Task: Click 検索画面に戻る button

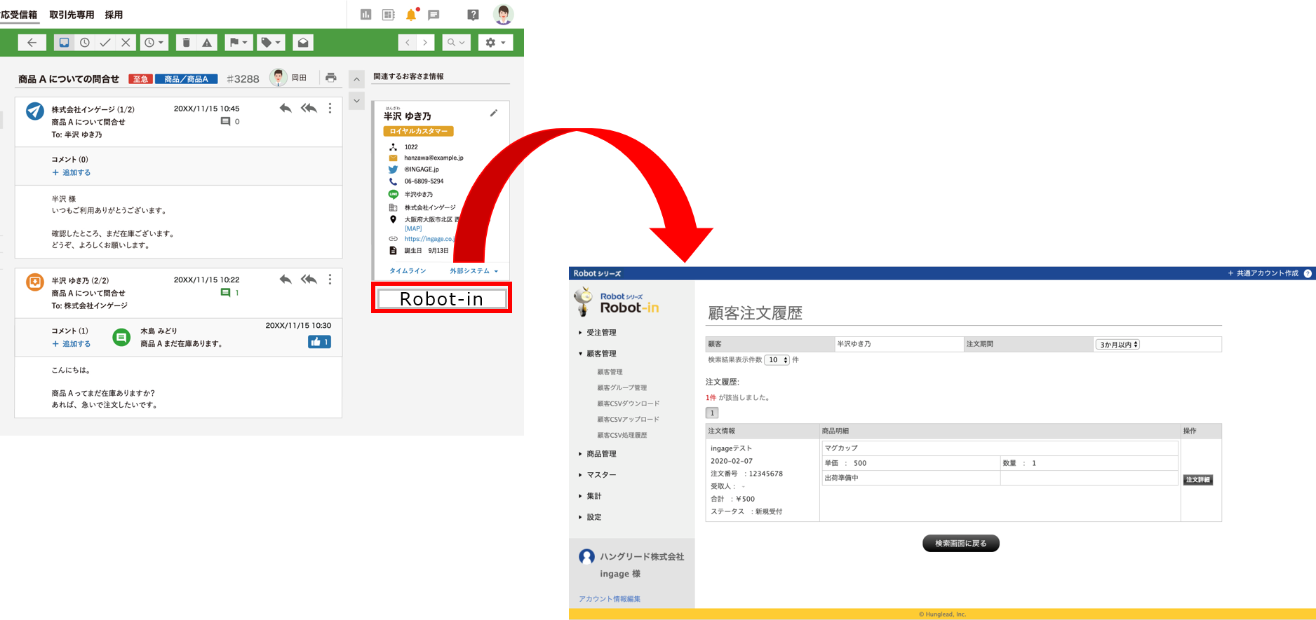Action: pyautogui.click(x=960, y=544)
